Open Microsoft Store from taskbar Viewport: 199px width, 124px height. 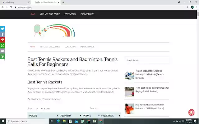click(x=70, y=121)
